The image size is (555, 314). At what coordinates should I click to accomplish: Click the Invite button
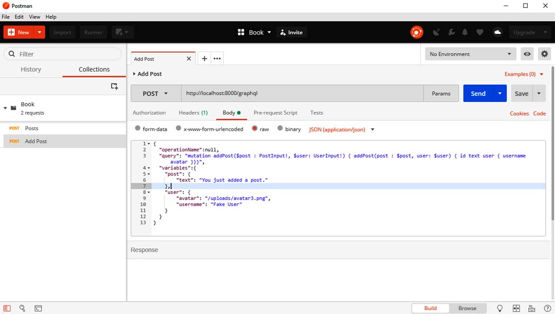click(291, 32)
